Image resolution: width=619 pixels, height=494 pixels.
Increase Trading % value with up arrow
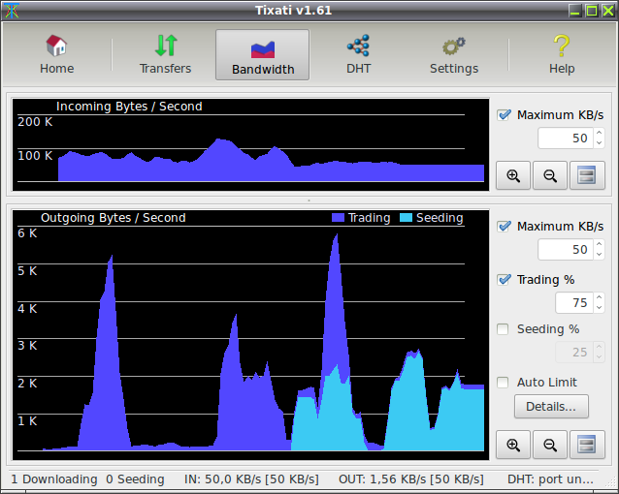(x=600, y=297)
